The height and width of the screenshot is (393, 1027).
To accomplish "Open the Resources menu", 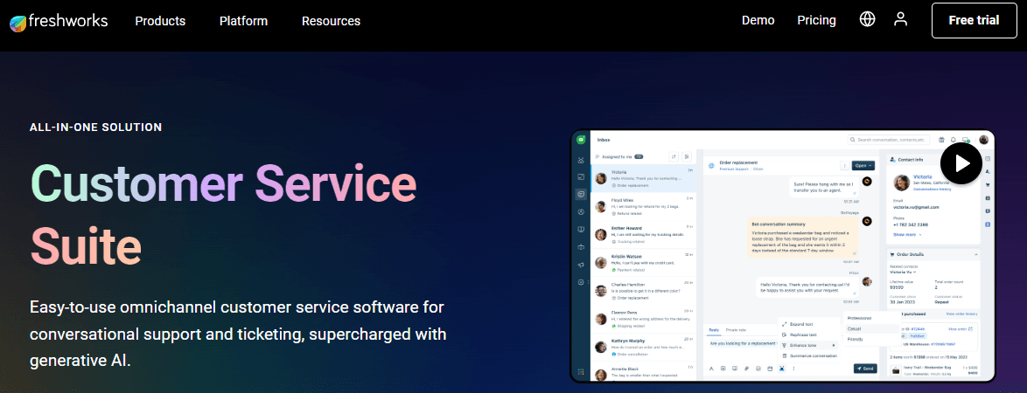I will coord(331,20).
